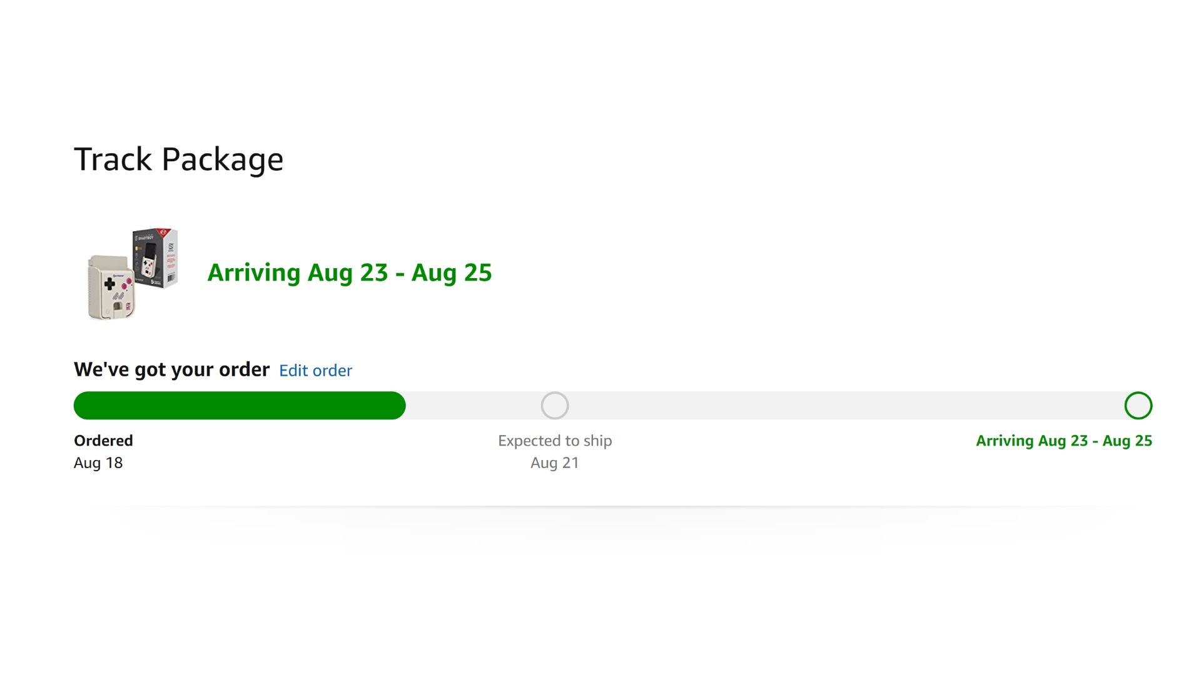Click the green arrival circle marker
This screenshot has height=675, width=1201.
(1138, 406)
